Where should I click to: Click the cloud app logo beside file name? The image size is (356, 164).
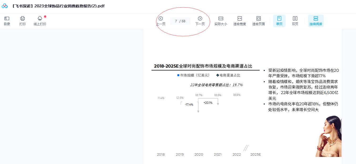(5, 6)
